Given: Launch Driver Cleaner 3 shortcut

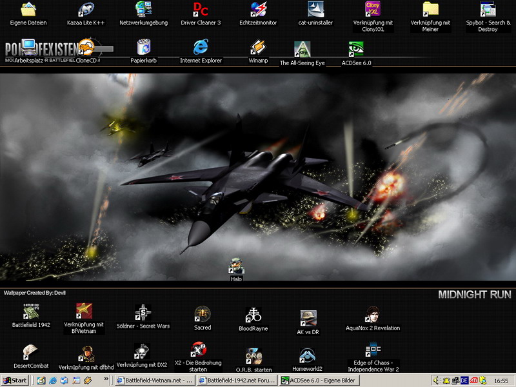Looking at the screenshot, I should 201,10.
